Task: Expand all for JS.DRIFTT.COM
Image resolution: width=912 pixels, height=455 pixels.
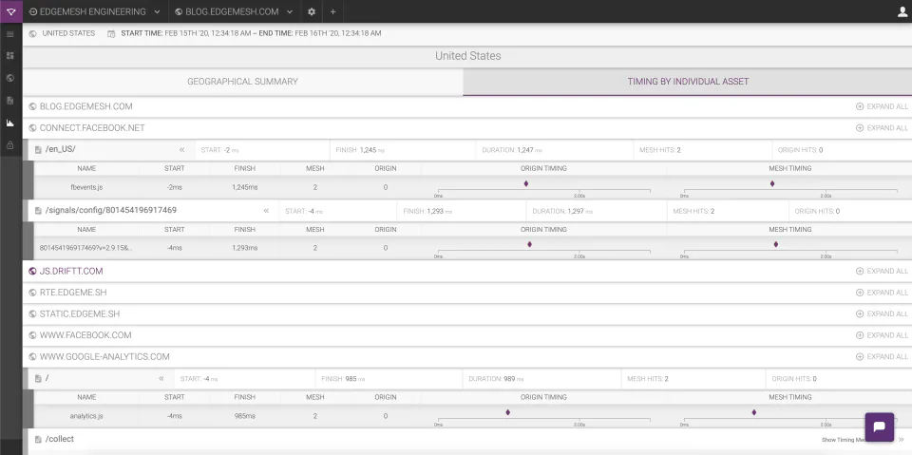Action: [x=882, y=271]
